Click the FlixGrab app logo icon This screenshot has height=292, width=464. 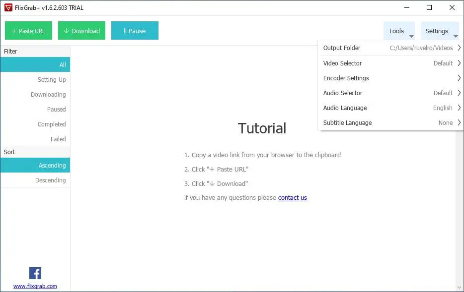(x=8, y=7)
